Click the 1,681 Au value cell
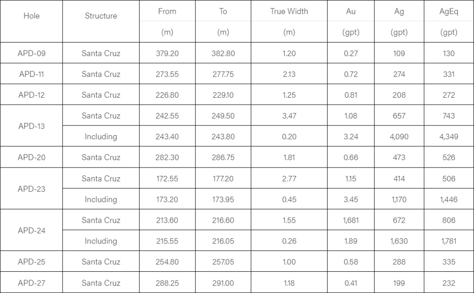Viewport: 474px width, 293px height. pos(350,220)
